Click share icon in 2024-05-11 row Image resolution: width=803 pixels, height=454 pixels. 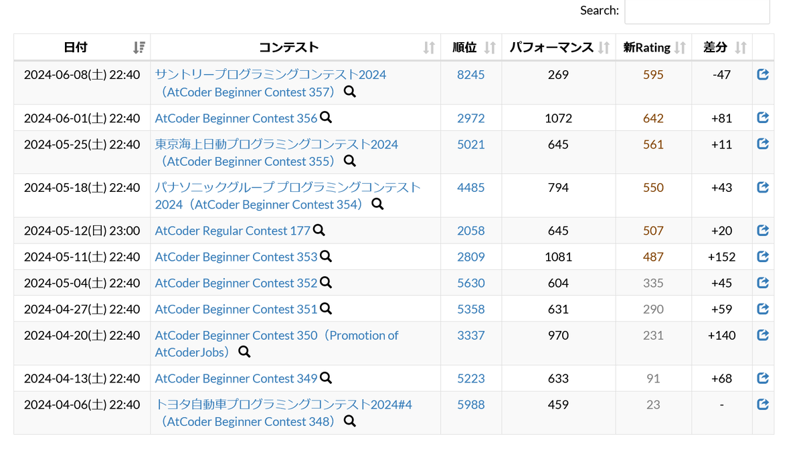click(x=763, y=256)
